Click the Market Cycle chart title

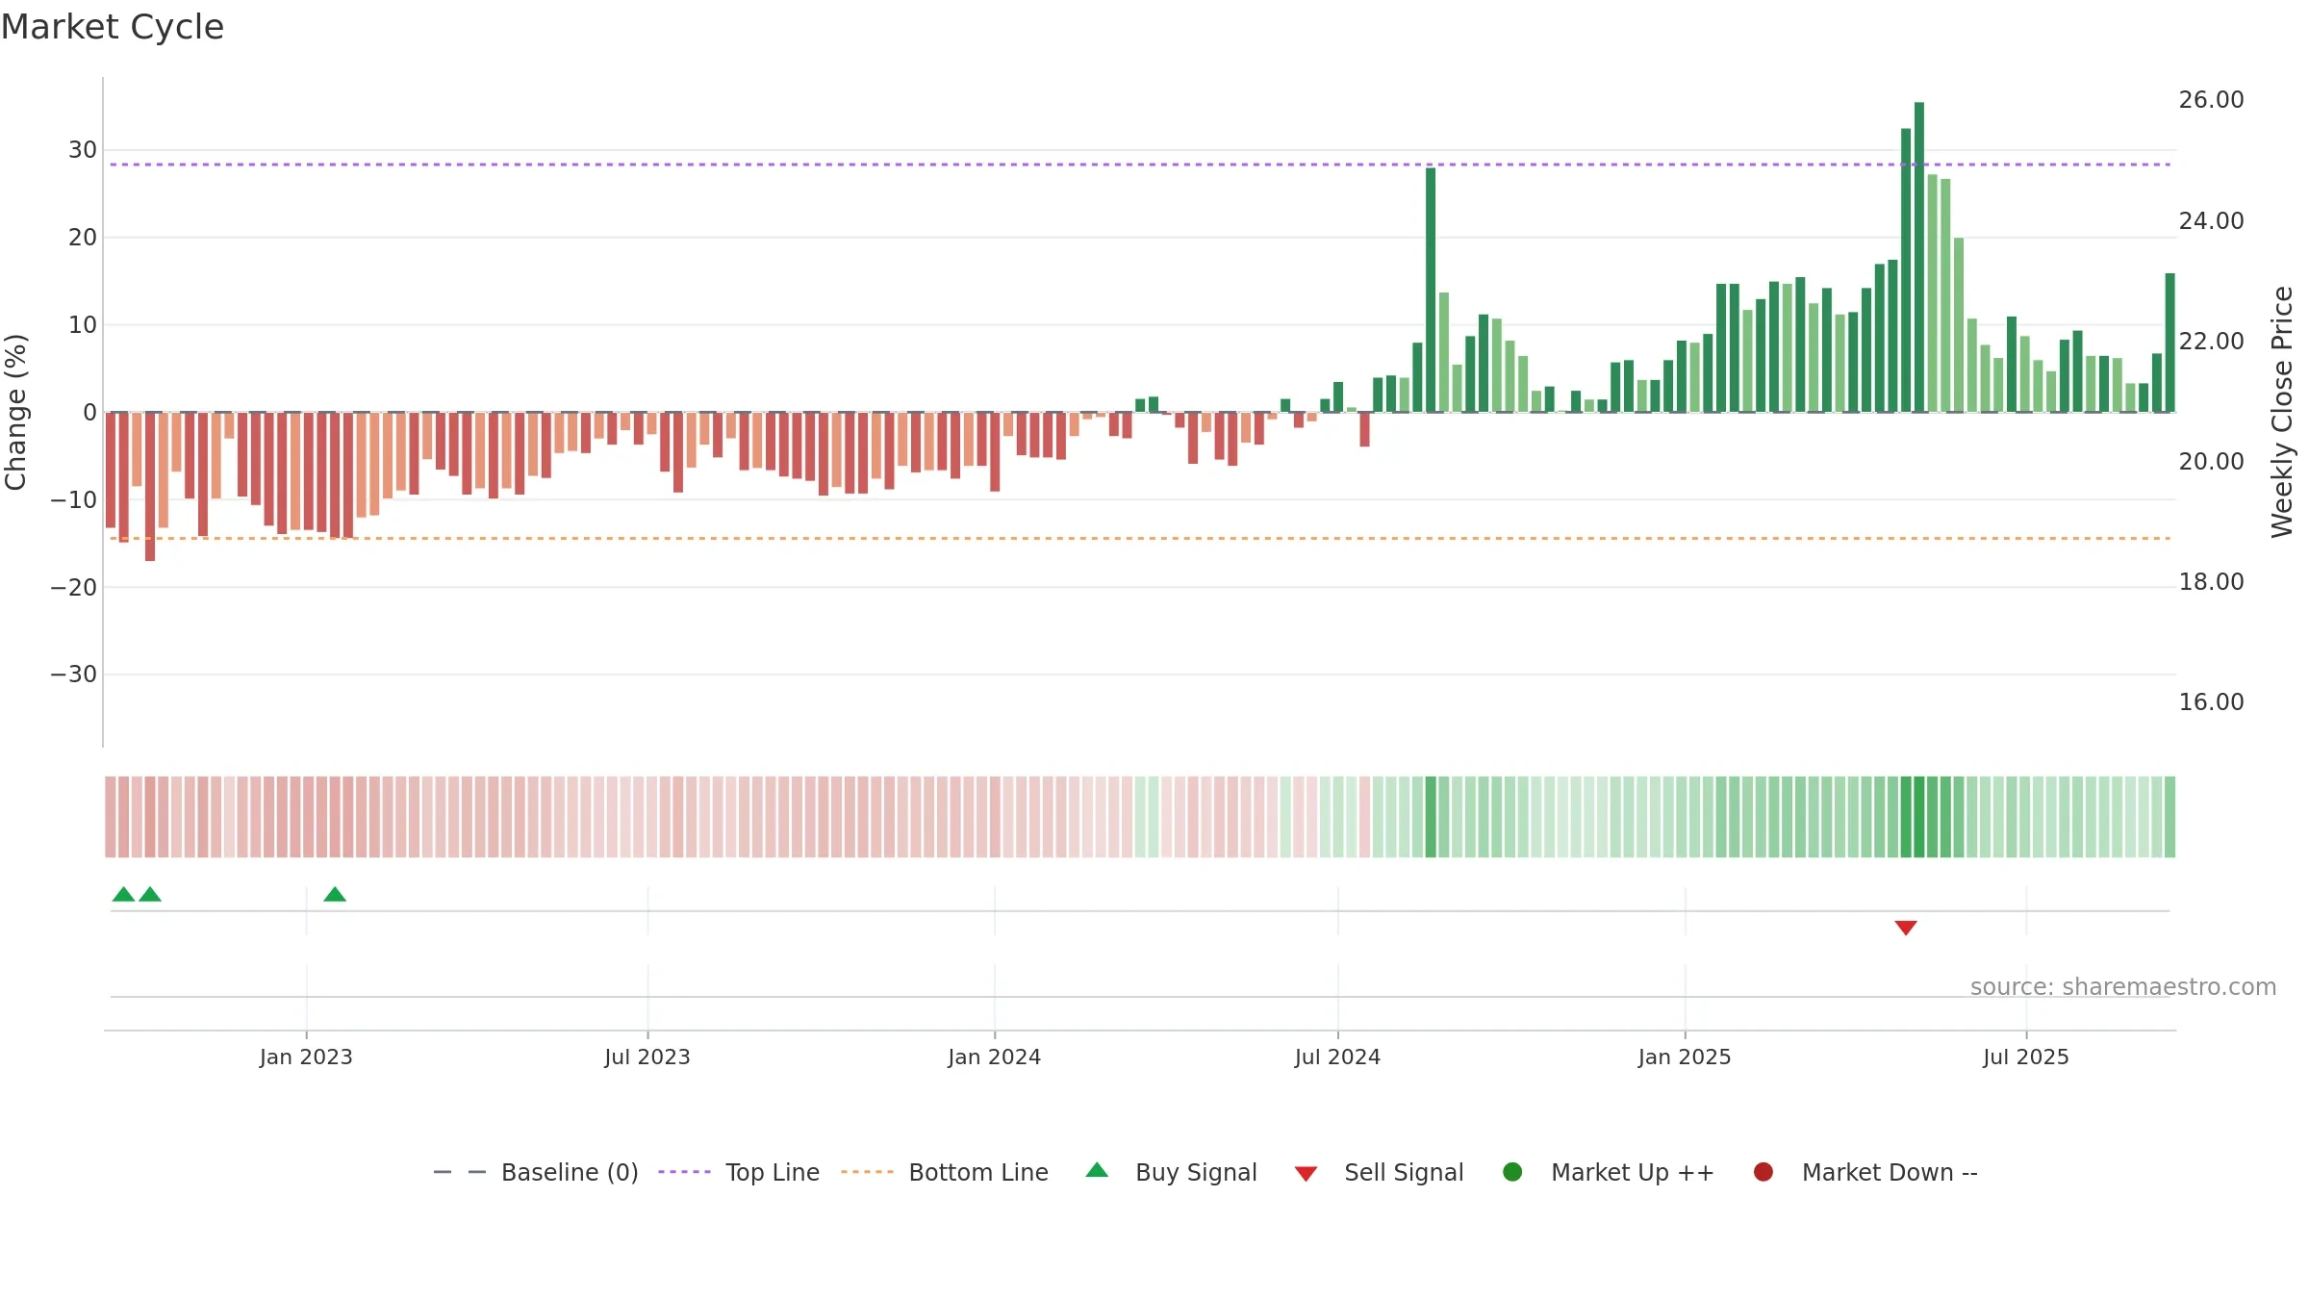click(113, 27)
